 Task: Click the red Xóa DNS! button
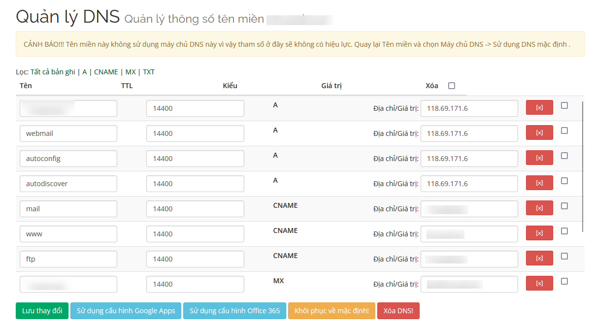[398, 311]
